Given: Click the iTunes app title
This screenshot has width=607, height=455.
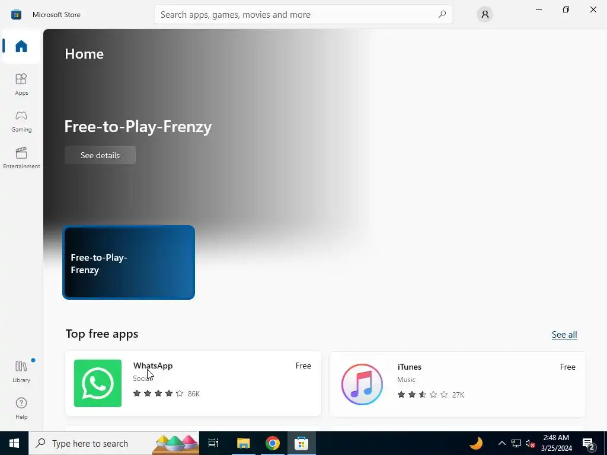Looking at the screenshot, I should click(x=410, y=367).
